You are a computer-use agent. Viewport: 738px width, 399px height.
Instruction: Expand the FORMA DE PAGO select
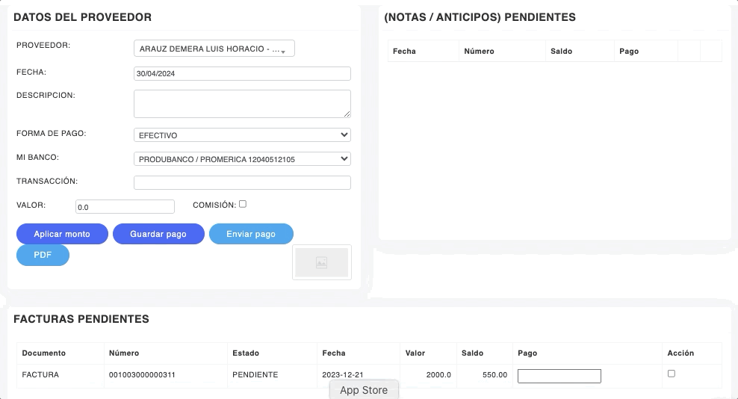[x=242, y=135]
